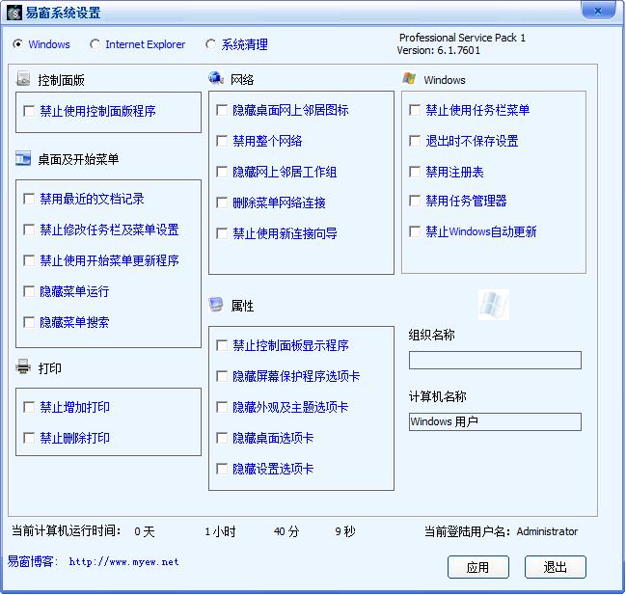The width and height of the screenshot is (626, 595).
Task: Open the http://www.myew.net blog link
Action: [x=123, y=561]
